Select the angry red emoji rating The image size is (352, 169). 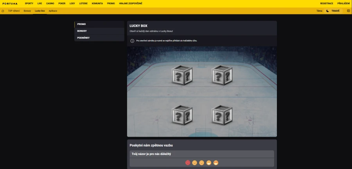(188, 163)
